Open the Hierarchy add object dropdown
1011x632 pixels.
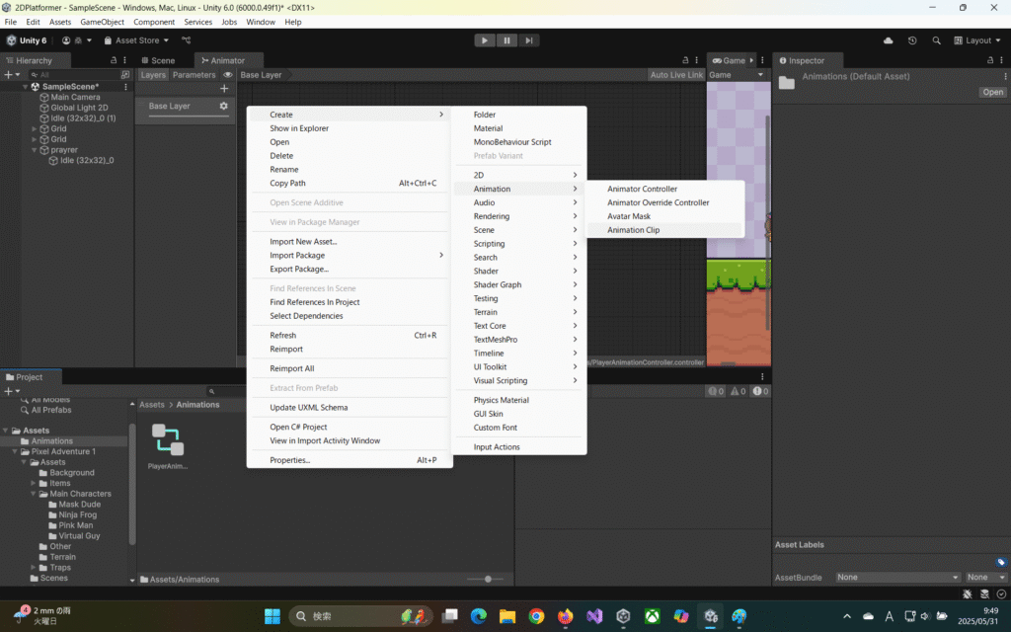(x=12, y=75)
